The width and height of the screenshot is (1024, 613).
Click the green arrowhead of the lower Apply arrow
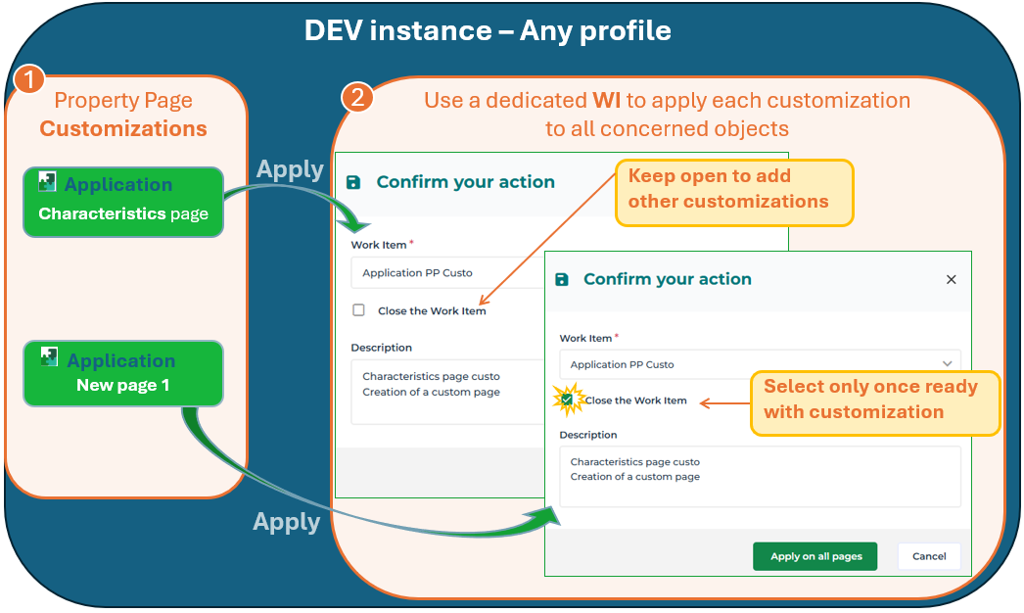[x=548, y=516]
